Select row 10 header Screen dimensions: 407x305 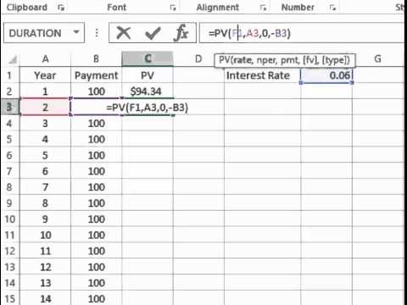coord(9,219)
